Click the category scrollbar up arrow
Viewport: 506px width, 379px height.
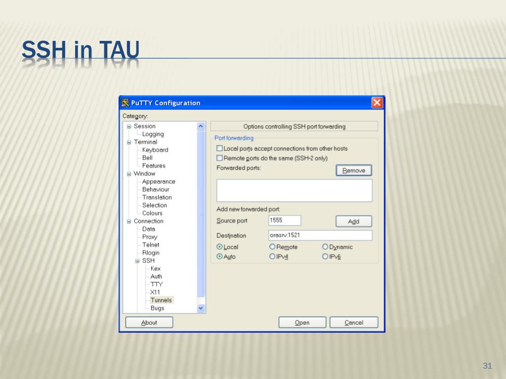pos(201,126)
